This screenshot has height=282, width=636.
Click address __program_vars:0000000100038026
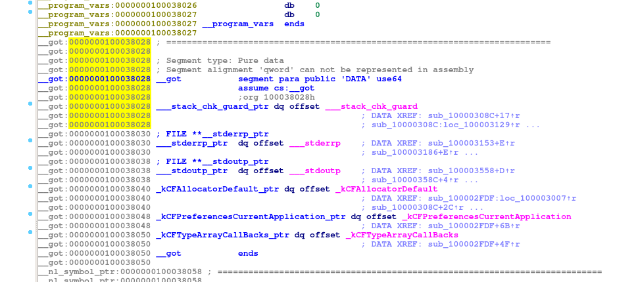coord(117,6)
